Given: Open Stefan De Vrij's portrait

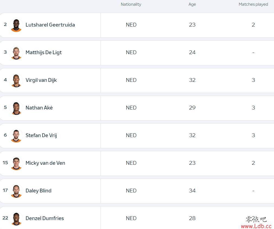Looking at the screenshot, I should [16, 136].
